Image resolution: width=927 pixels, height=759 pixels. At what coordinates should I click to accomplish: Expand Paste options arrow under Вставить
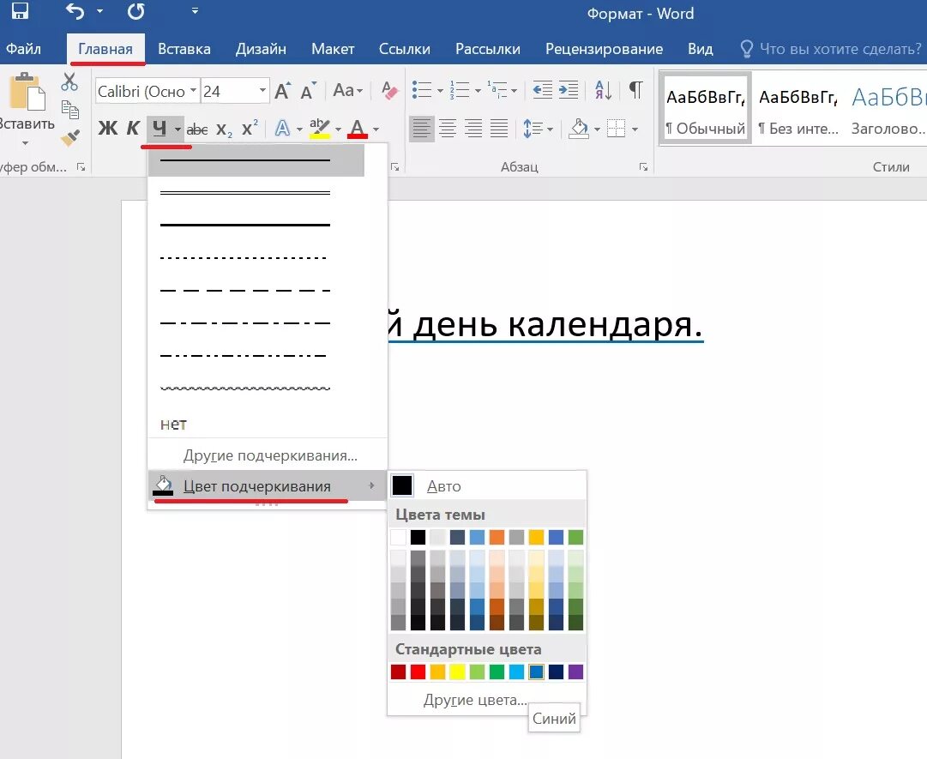pyautogui.click(x=25, y=143)
